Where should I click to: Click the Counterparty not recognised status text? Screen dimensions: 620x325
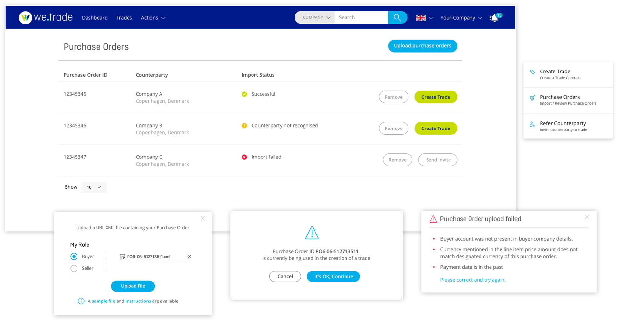[x=285, y=126]
